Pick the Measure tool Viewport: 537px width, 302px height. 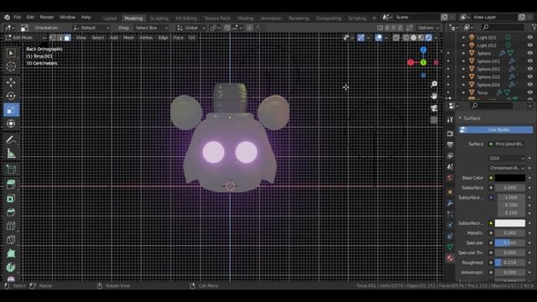[x=11, y=154]
